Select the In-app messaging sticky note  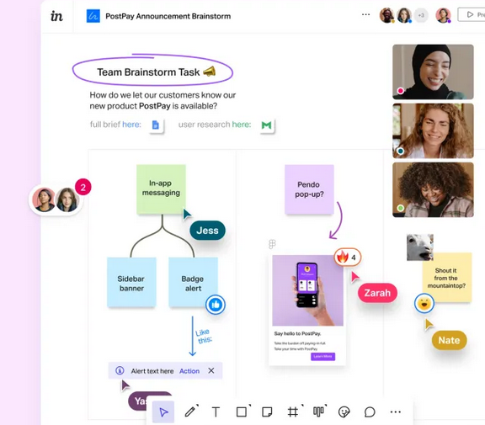(161, 189)
